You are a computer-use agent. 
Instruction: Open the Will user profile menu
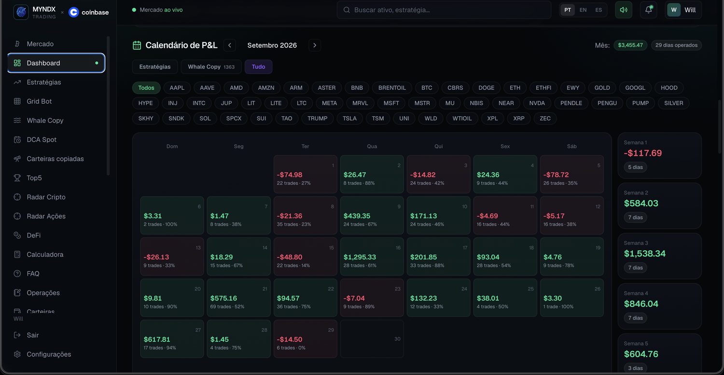coord(683,10)
